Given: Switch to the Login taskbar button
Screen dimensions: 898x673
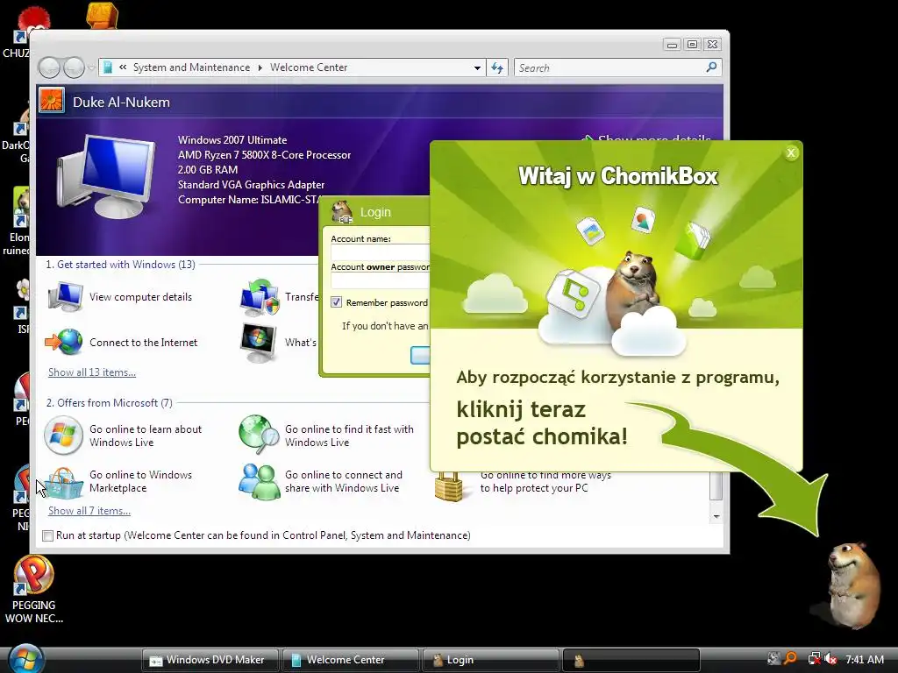Looking at the screenshot, I should (490, 660).
